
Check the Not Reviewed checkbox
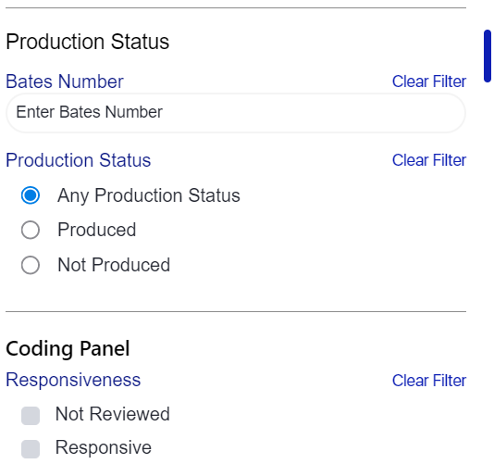tap(31, 416)
